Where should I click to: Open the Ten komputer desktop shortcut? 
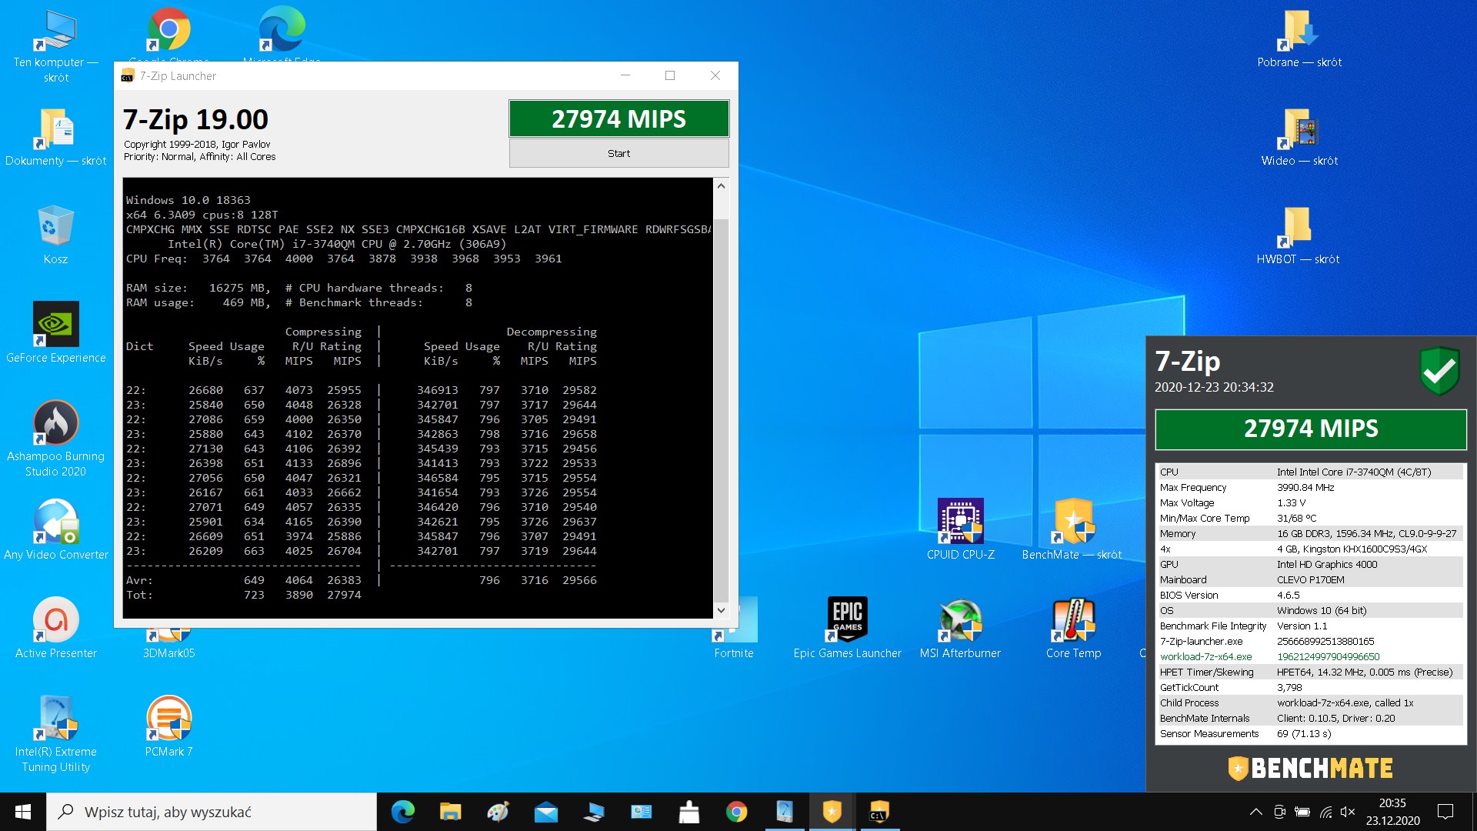(x=55, y=46)
